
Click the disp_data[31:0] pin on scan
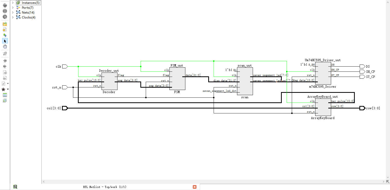pyautogui.click(x=225, y=80)
